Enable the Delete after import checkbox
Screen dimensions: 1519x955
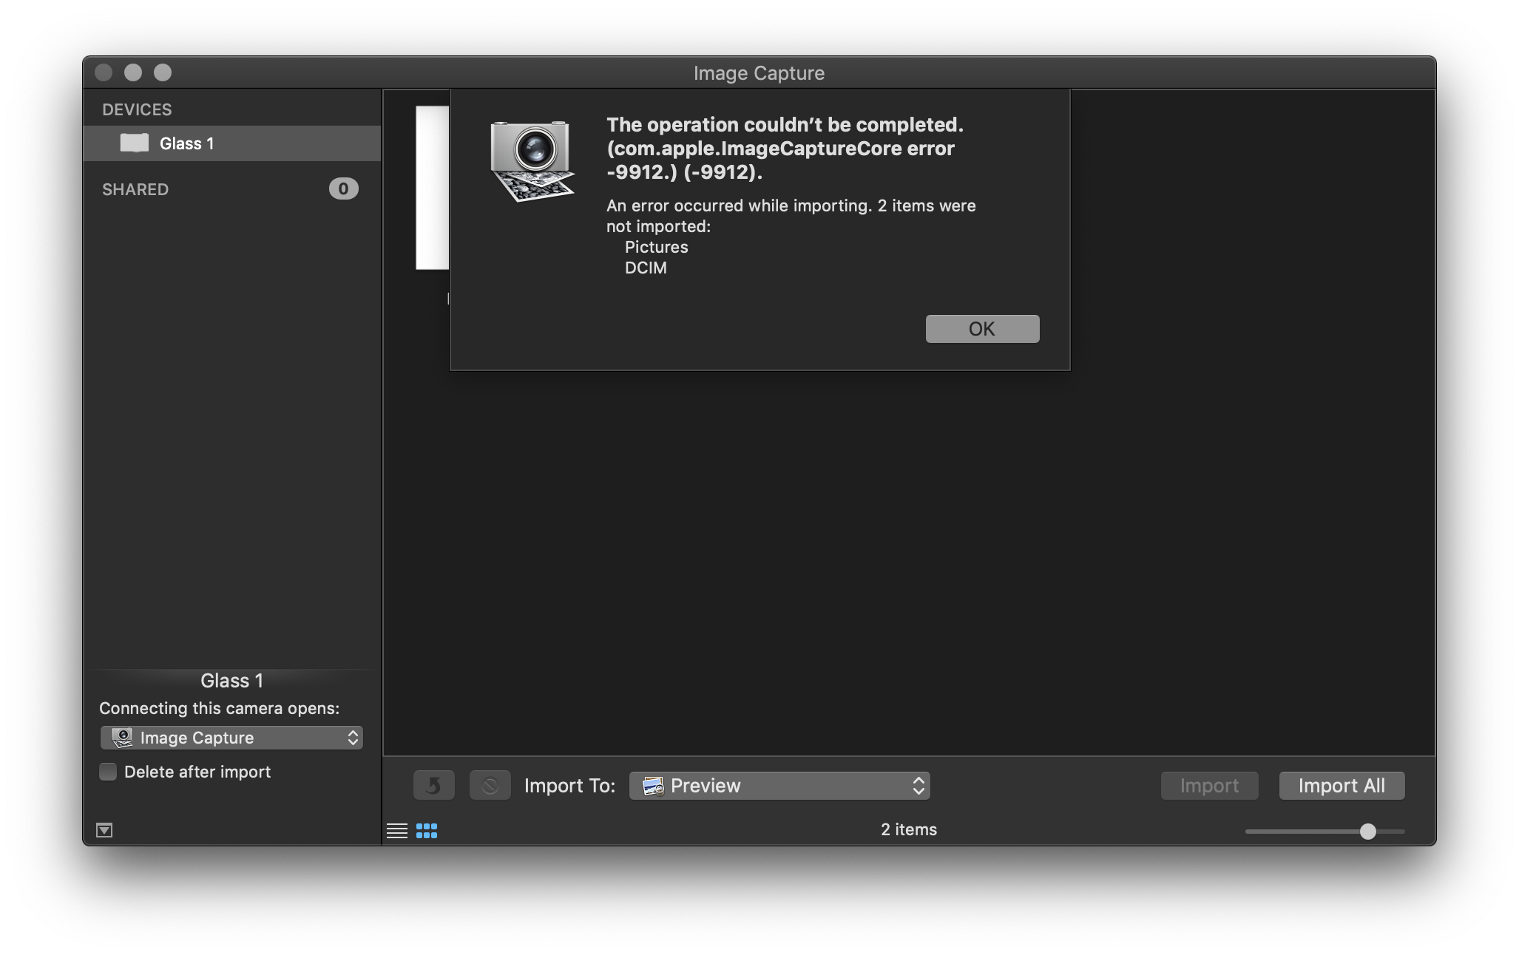pyautogui.click(x=108, y=772)
